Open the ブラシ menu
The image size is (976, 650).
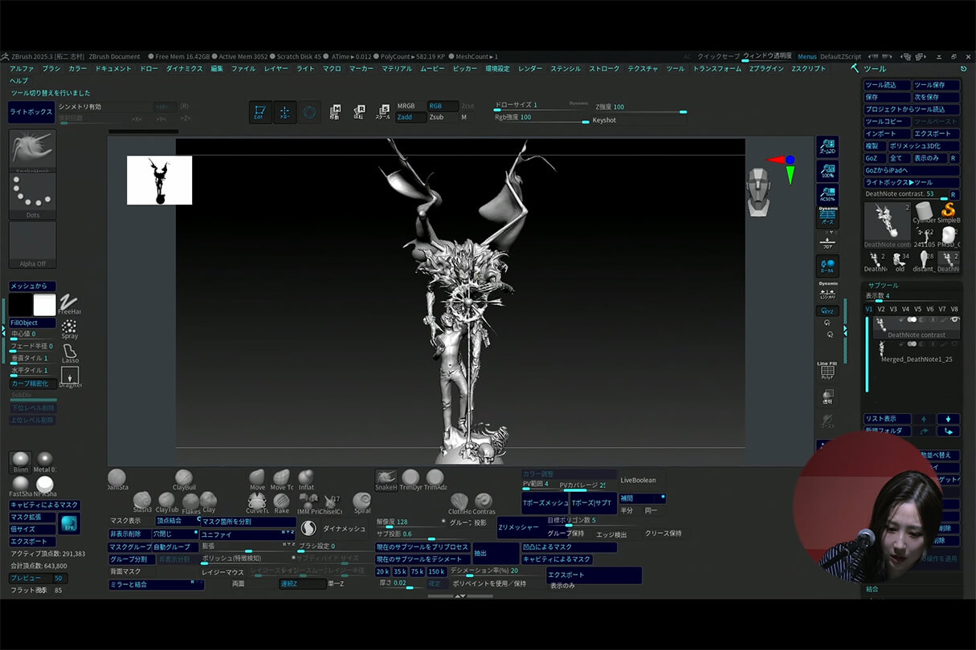51,69
